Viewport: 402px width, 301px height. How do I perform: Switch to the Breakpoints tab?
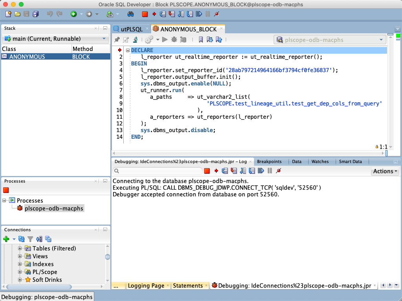pyautogui.click(x=270, y=161)
